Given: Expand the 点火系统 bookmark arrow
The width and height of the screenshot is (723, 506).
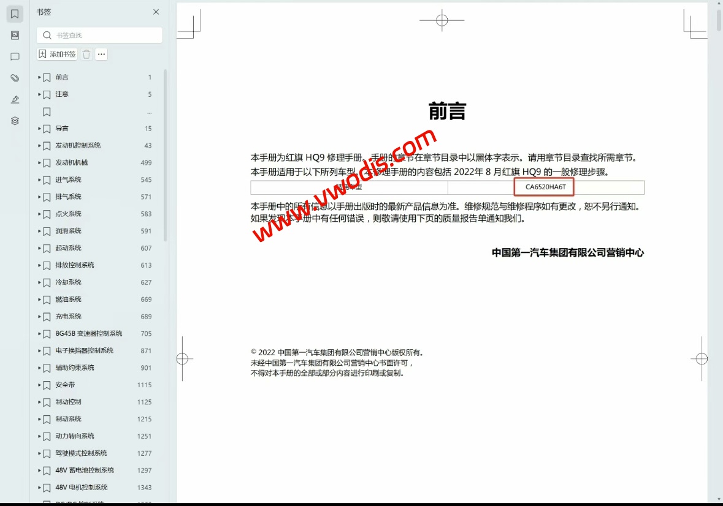Looking at the screenshot, I should point(39,214).
